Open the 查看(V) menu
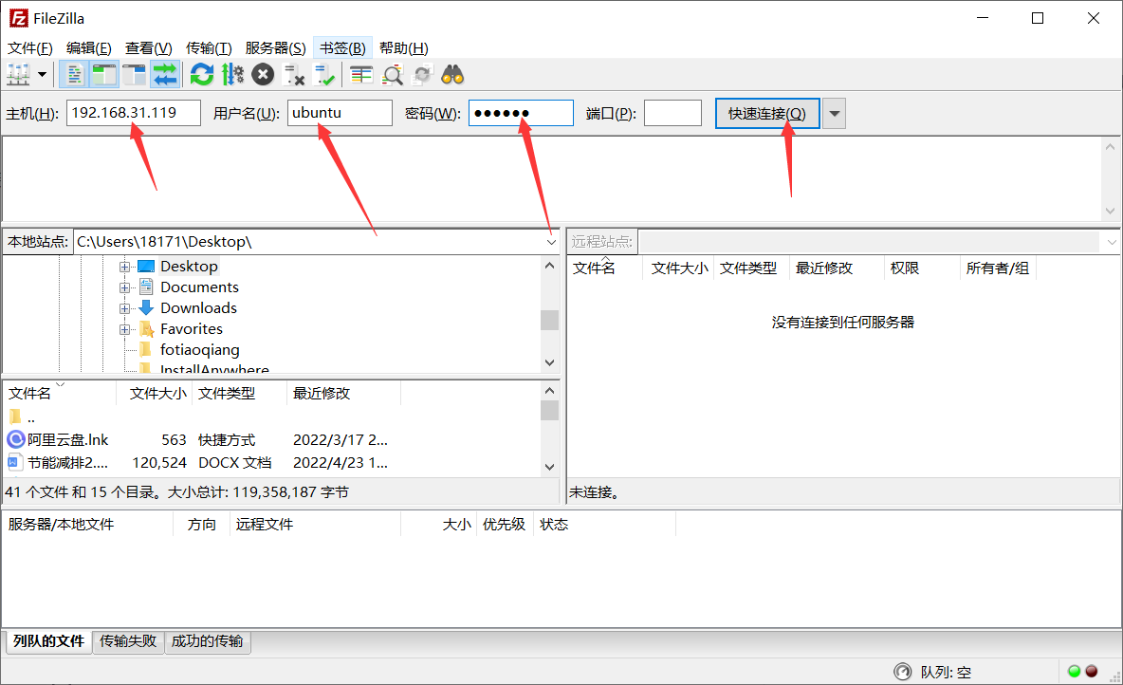The height and width of the screenshot is (685, 1123). (149, 48)
